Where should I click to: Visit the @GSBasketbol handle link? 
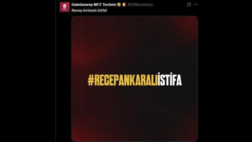click(140, 5)
